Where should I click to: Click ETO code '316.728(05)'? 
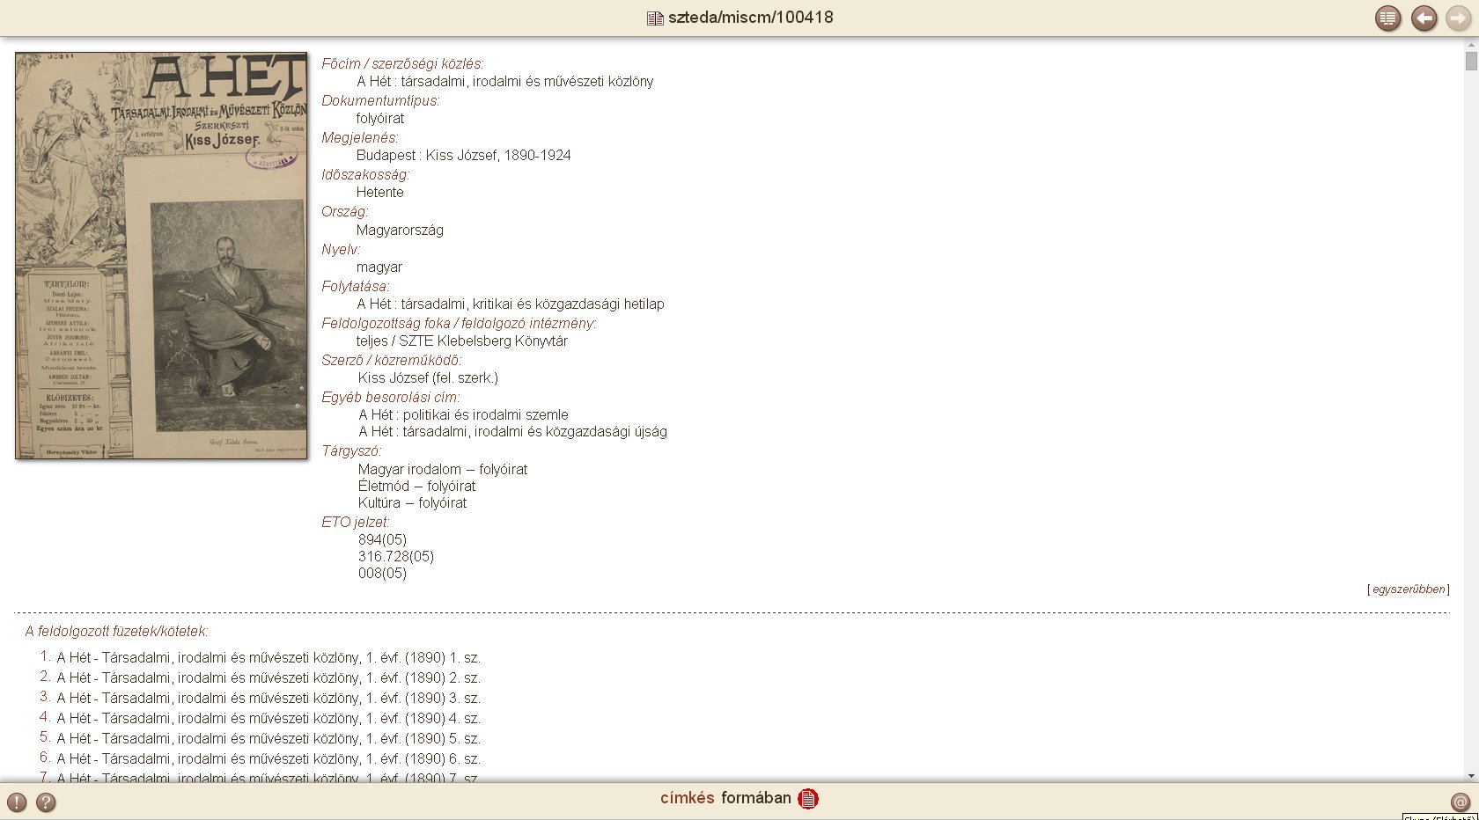(x=396, y=556)
